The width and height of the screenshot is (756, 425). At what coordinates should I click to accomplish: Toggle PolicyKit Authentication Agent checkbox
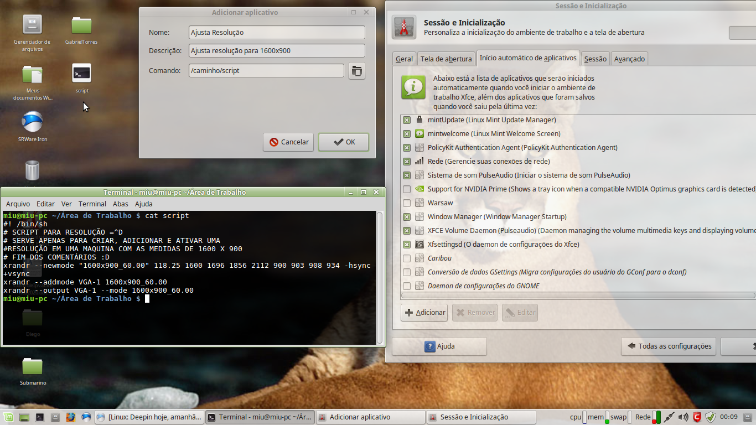tap(407, 148)
